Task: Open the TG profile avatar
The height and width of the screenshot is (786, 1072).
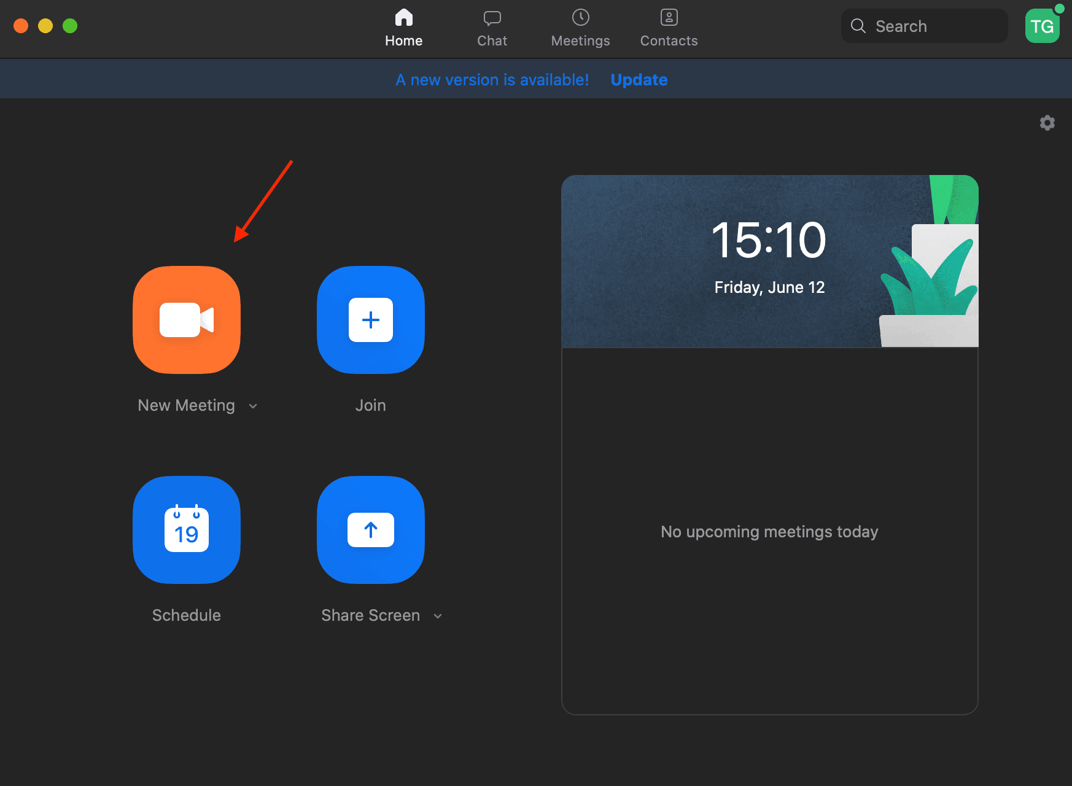Action: pos(1043,26)
